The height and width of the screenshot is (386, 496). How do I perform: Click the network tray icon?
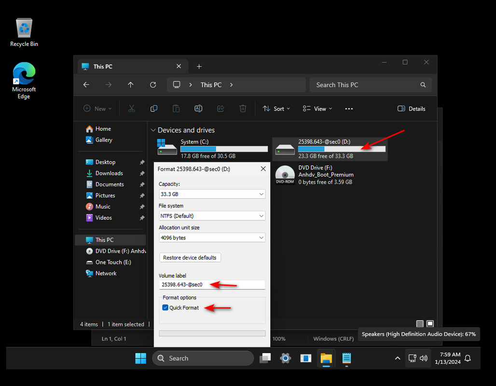[x=412, y=358]
